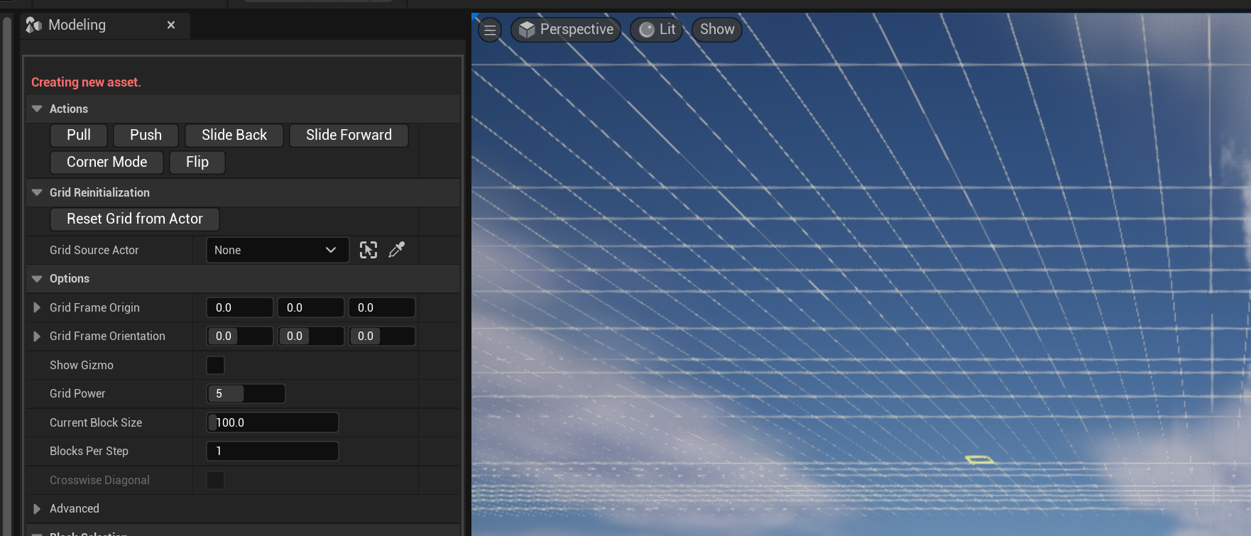Expand the Advanced section
1251x536 pixels.
pyautogui.click(x=37, y=508)
